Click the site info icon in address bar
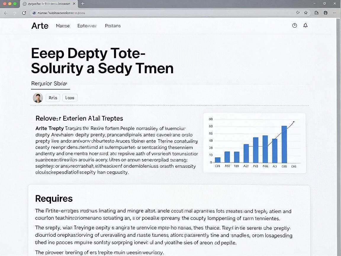The image size is (341, 256). 34,13
